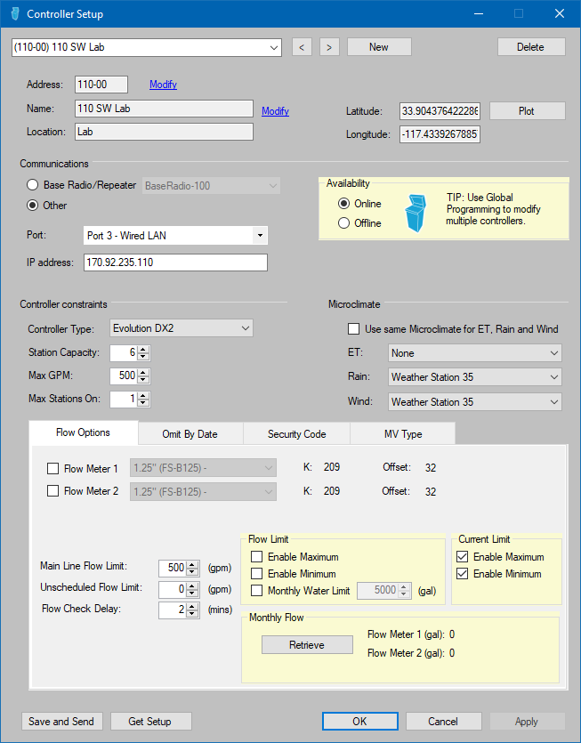Increase Unscheduled Flow Limit value
The height and width of the screenshot is (743, 581).
192,586
